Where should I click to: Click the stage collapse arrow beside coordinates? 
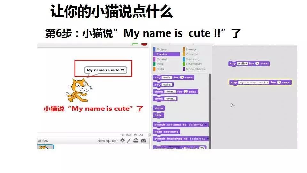(150, 135)
